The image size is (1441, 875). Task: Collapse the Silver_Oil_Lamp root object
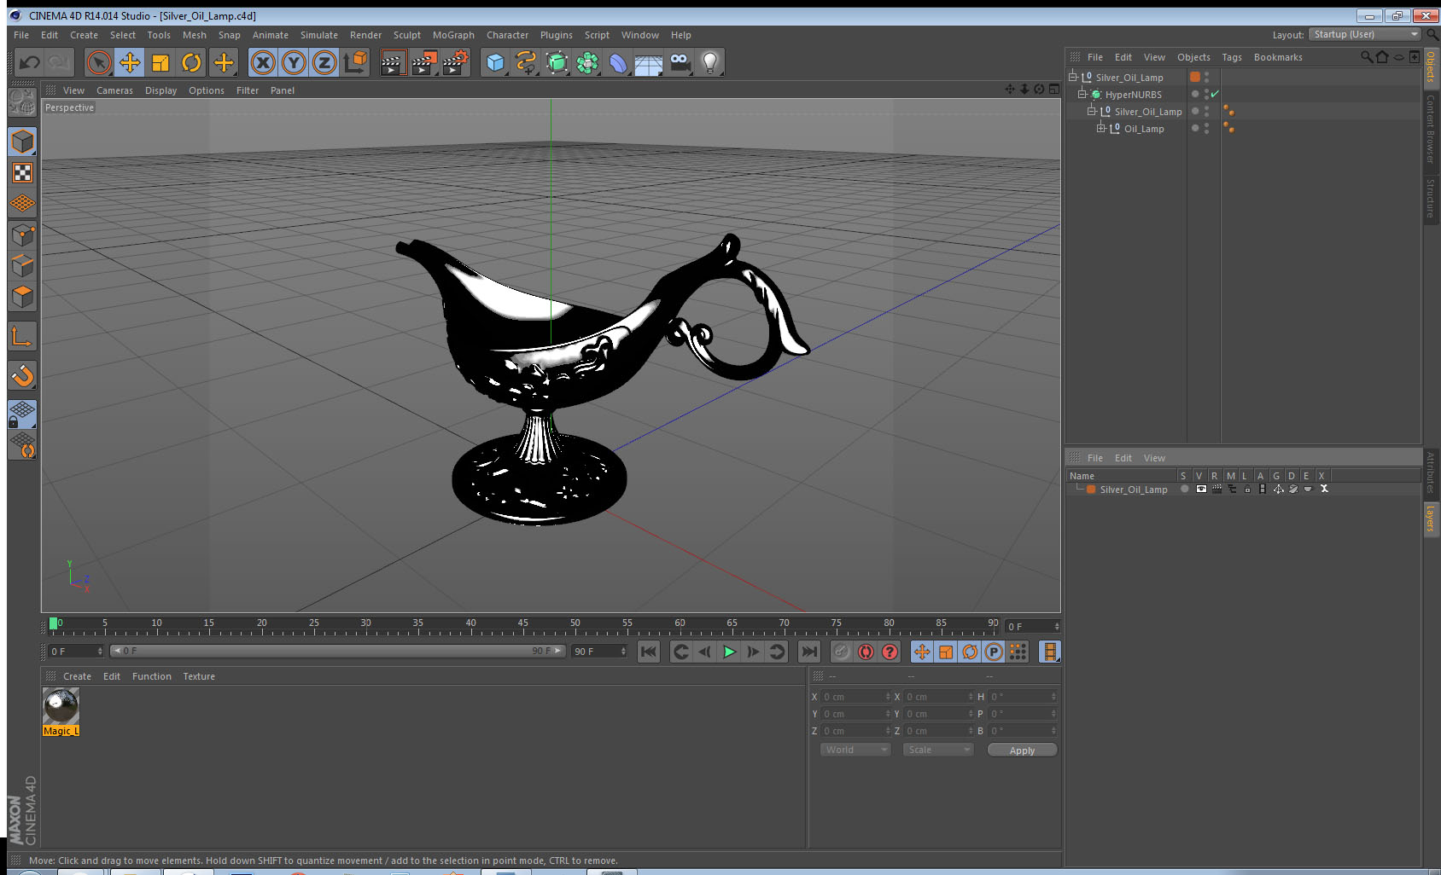pos(1073,77)
